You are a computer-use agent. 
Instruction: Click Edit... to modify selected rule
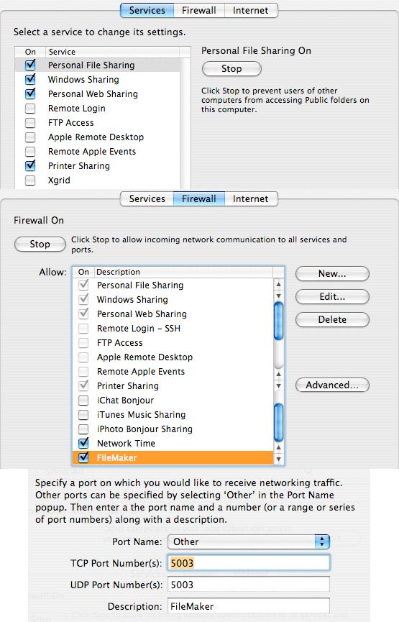pyautogui.click(x=332, y=296)
